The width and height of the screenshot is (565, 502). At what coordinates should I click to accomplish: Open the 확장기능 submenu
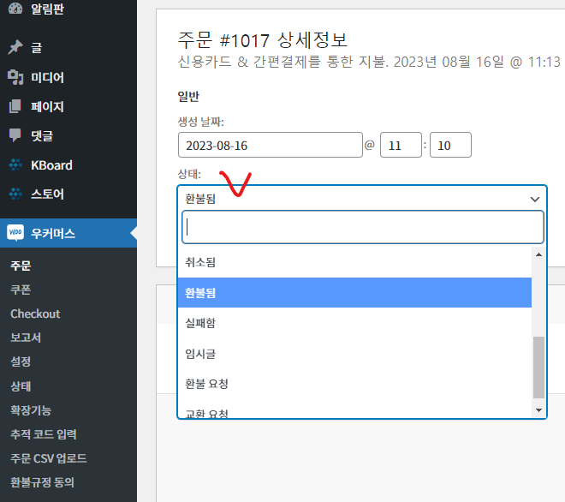(x=31, y=410)
